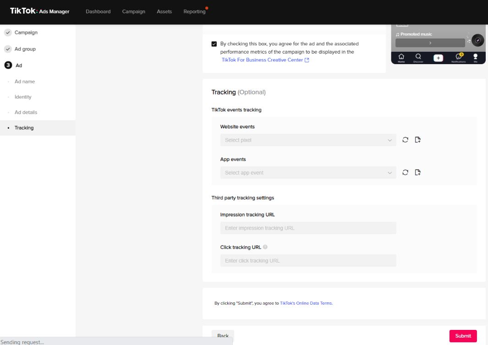Click create new pixel icon beside Website events
The image size is (488, 345).
tap(417, 140)
